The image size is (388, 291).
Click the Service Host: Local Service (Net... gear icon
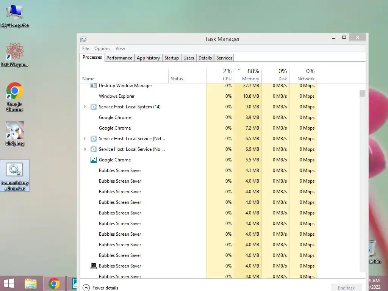coord(93,139)
